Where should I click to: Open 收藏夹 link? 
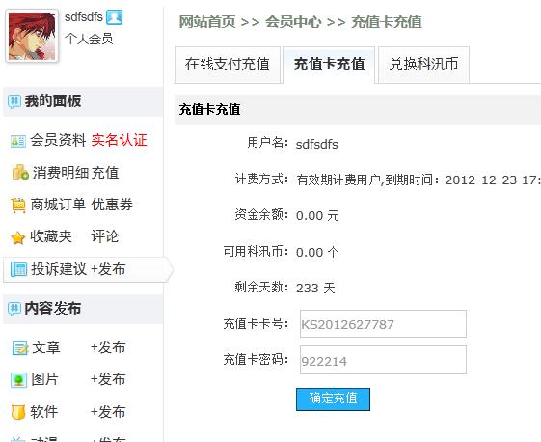pos(51,236)
